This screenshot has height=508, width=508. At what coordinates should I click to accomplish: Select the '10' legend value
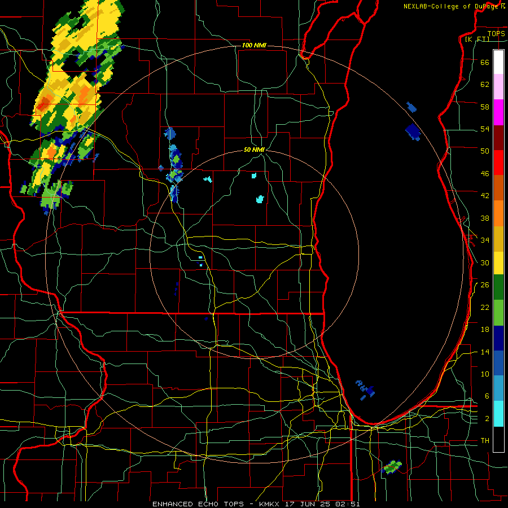[x=485, y=374]
